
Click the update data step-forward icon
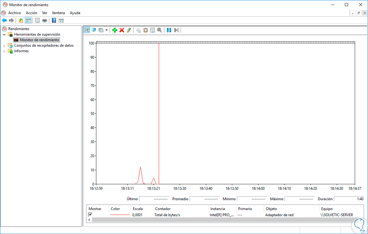(x=176, y=30)
